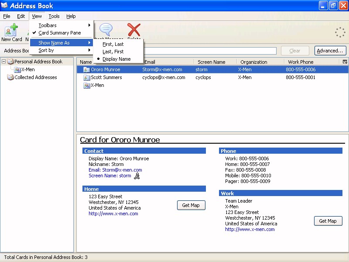Image resolution: width=349 pixels, height=262 pixels.
Task: Select Personal Address Book in the tree
Action: 38,62
